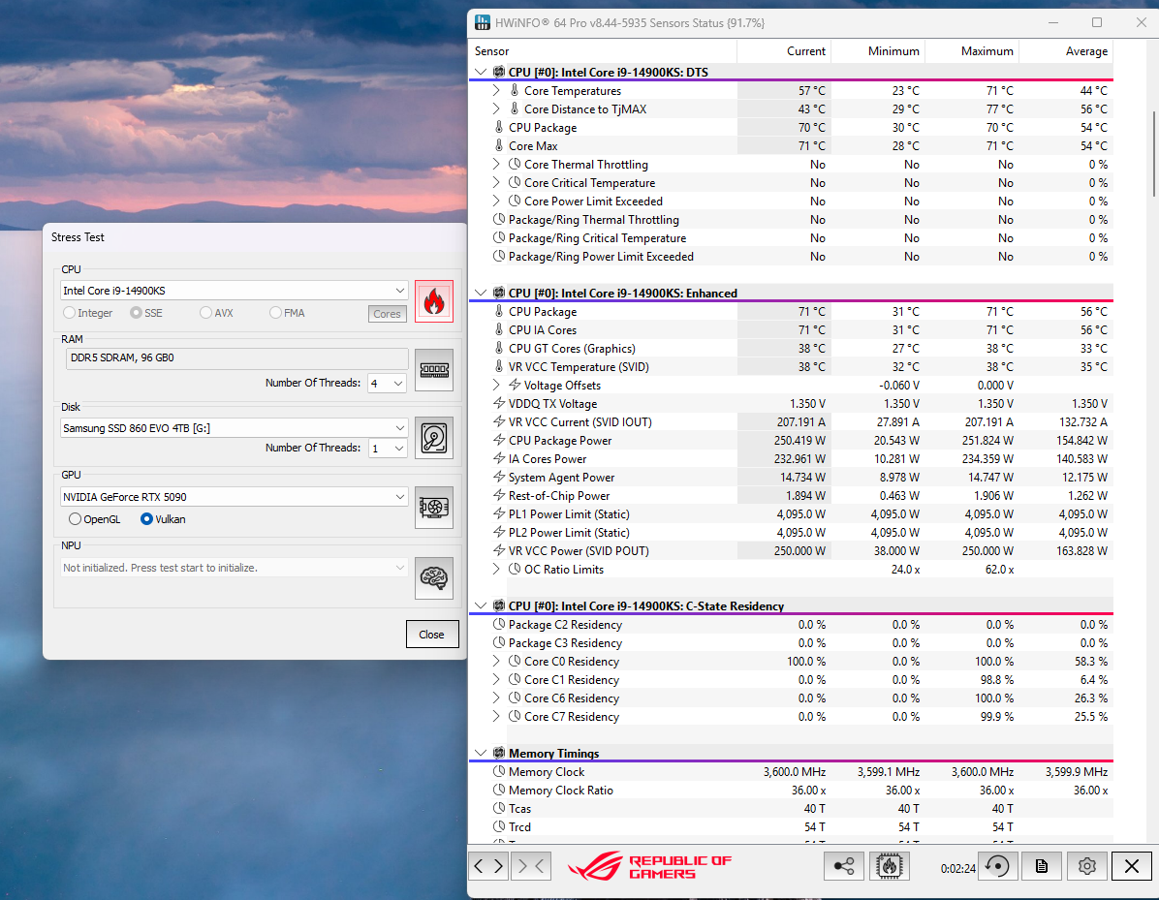Click the Average column header

tap(1066, 51)
